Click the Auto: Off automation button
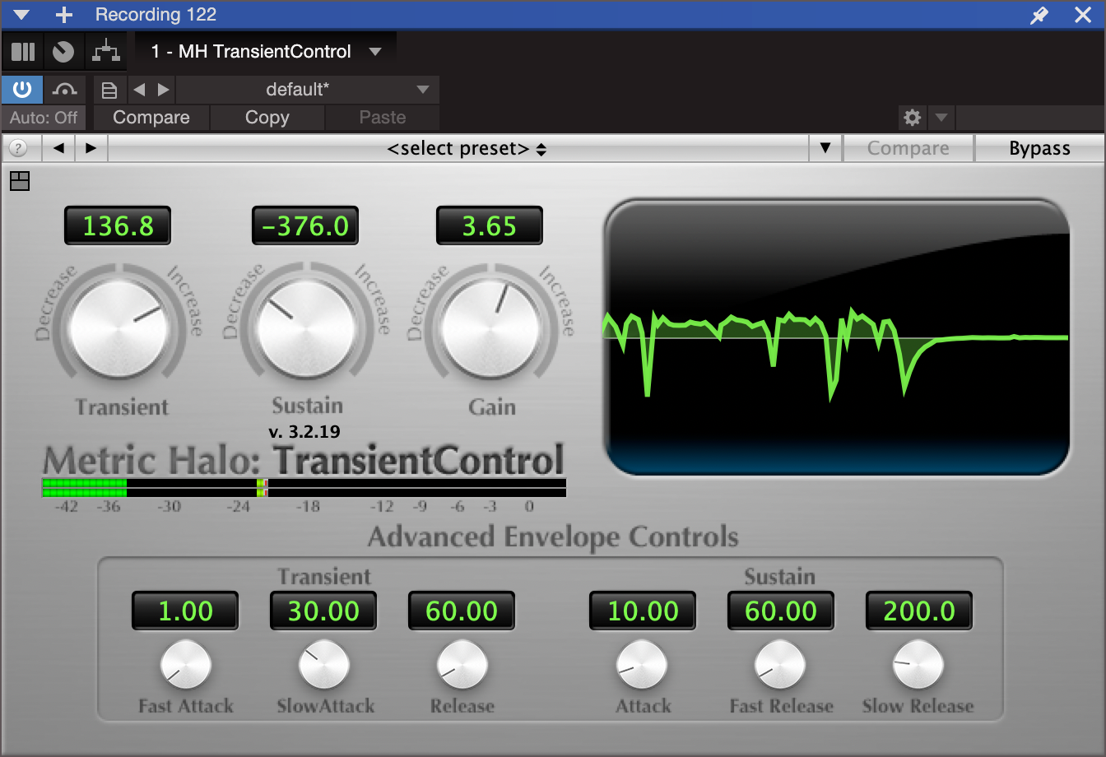This screenshot has width=1106, height=757. coord(44,118)
